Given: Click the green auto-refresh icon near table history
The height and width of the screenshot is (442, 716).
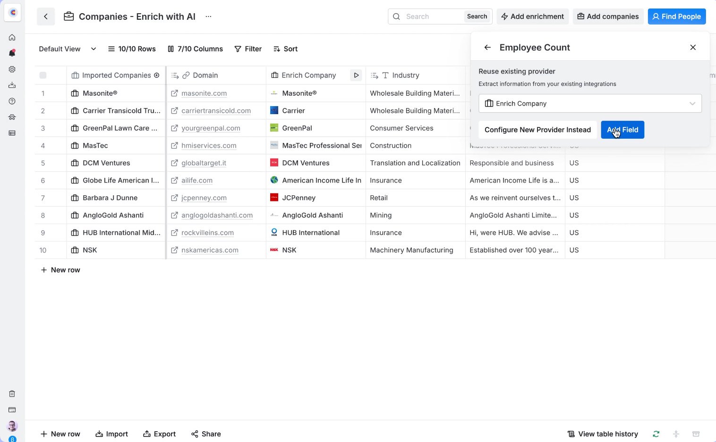Looking at the screenshot, I should 656,434.
